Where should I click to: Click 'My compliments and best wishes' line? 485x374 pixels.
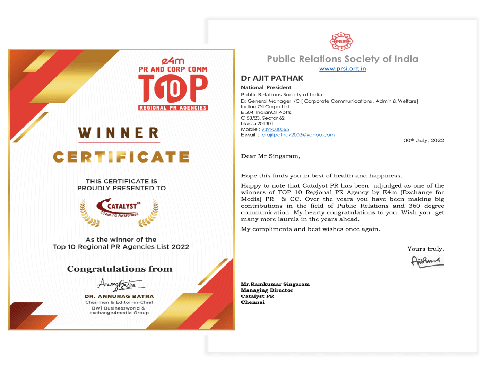pyautogui.click(x=310, y=229)
